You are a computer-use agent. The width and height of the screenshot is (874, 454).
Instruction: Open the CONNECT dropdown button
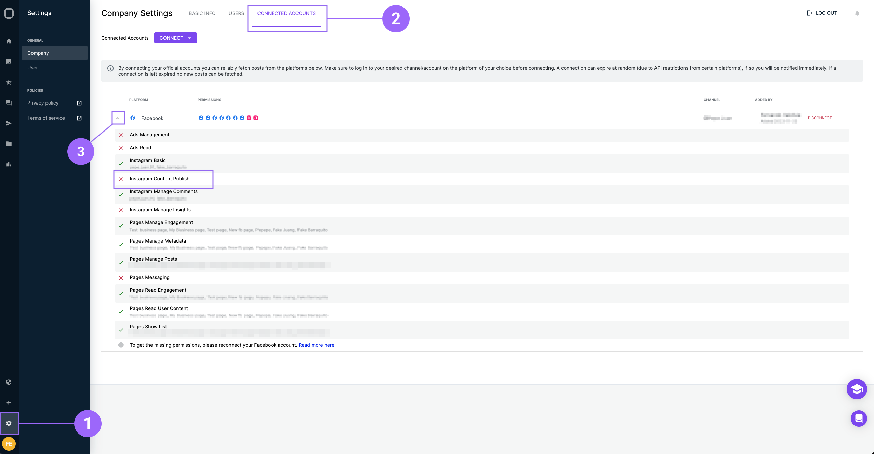click(175, 38)
